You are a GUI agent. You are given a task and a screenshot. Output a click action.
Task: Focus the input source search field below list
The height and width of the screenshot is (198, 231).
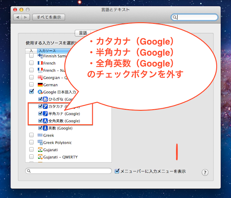69,171
